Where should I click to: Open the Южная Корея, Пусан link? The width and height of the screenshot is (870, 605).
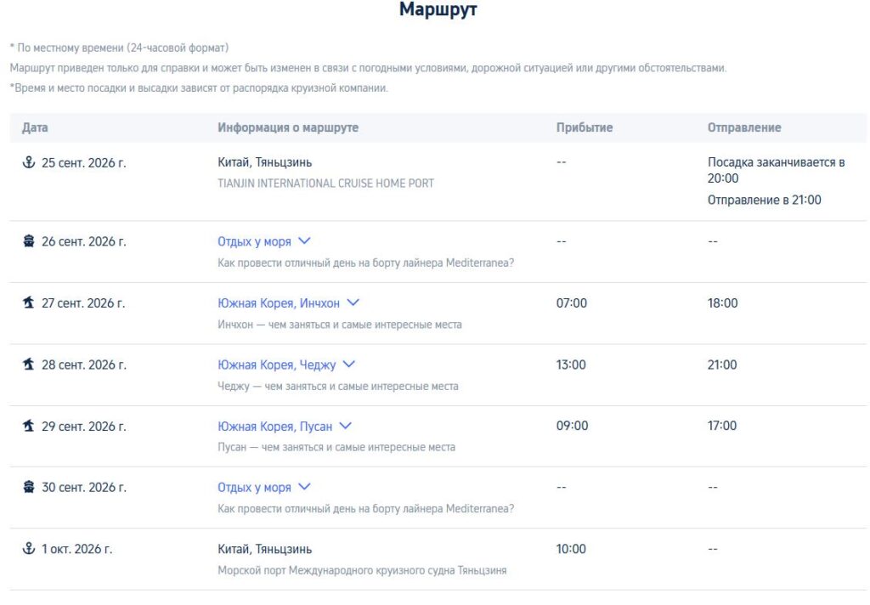pos(274,427)
